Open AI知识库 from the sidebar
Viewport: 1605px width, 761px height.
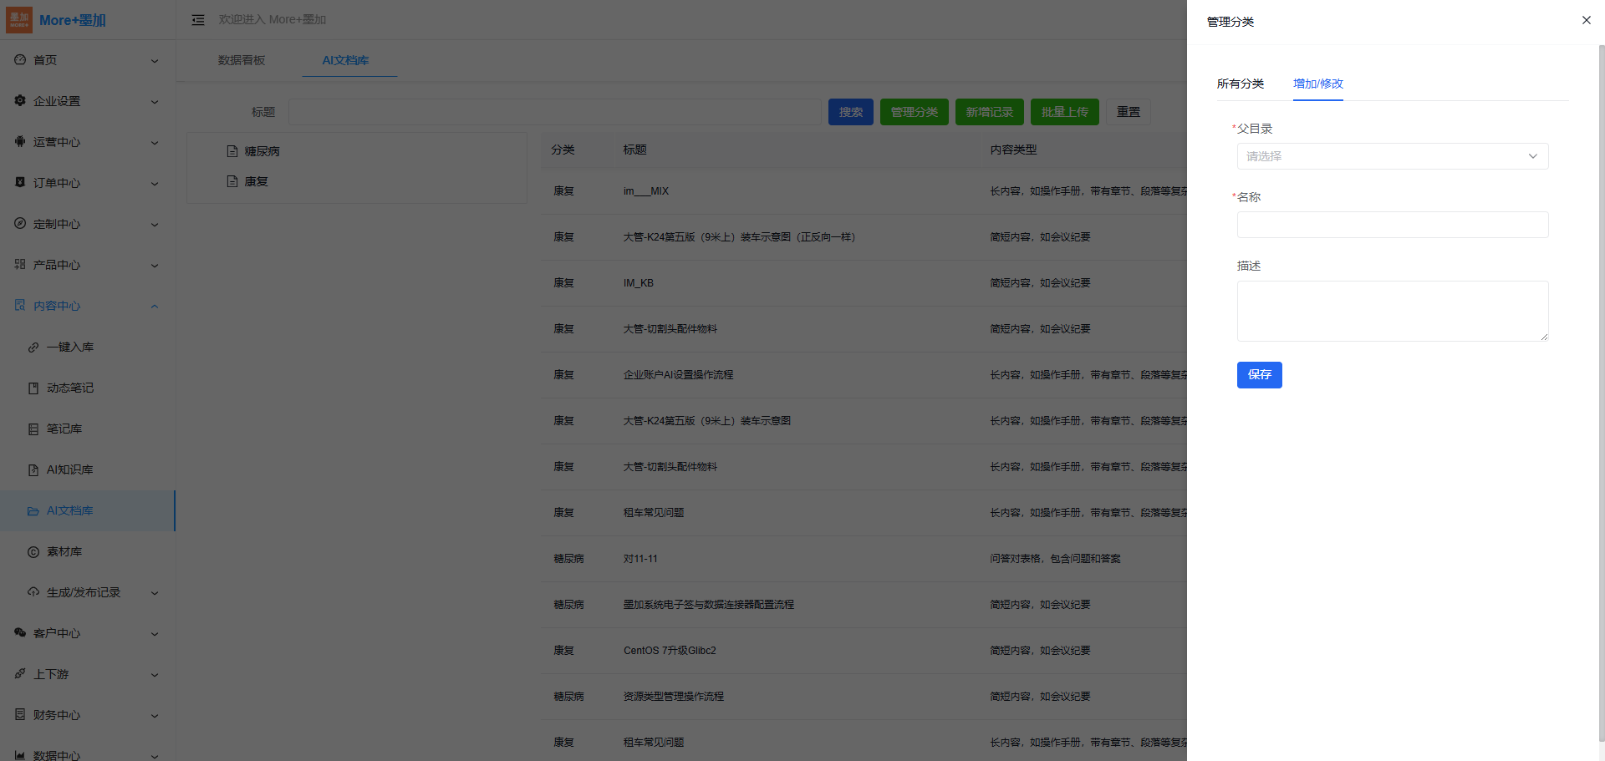pyautogui.click(x=69, y=470)
